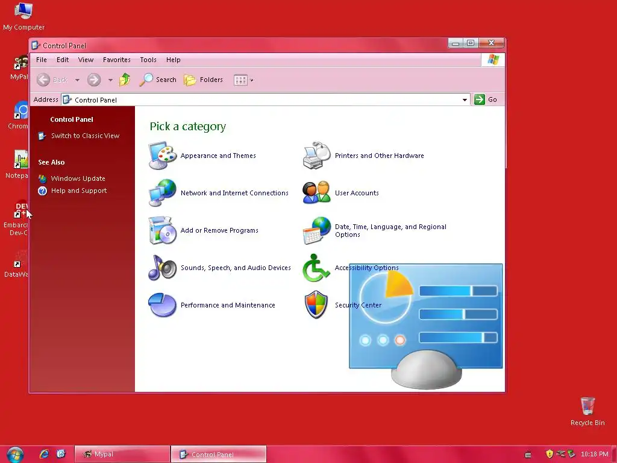Image resolution: width=617 pixels, height=463 pixels.
Task: Click the Accessibility Options wheelchair icon
Action: click(x=316, y=268)
